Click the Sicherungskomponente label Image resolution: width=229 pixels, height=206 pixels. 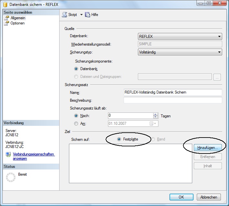point(94,61)
